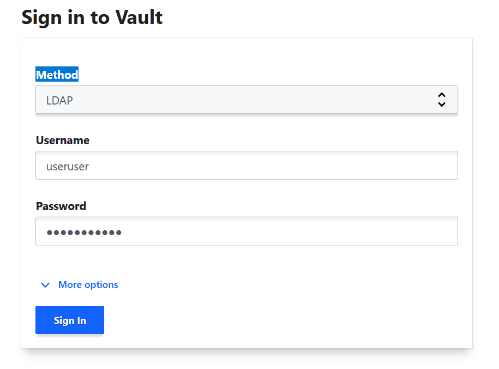Viewport: 499px width, 369px height.
Task: Click the useruser text in Username
Action: coord(68,167)
